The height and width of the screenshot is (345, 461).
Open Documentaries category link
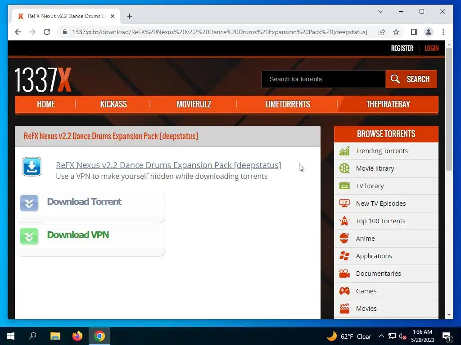378,274
